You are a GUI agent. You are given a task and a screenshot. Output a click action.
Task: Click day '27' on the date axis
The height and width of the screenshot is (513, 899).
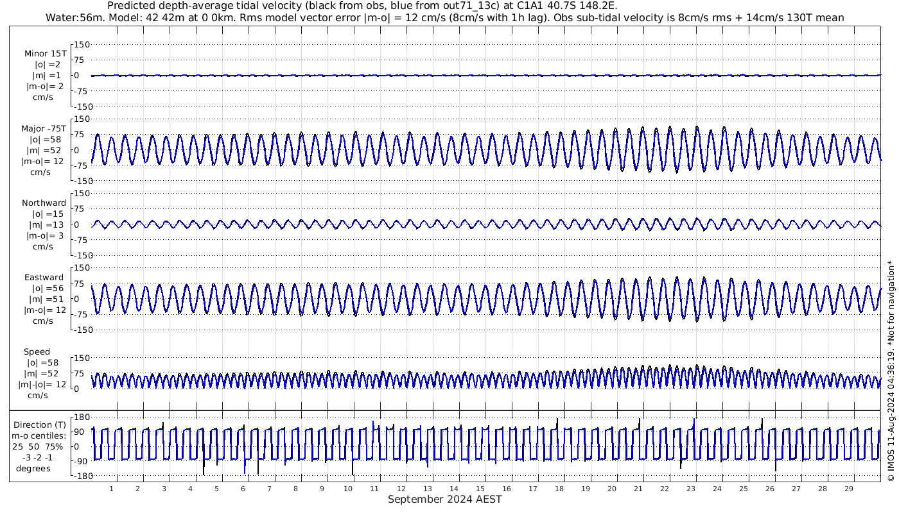point(796,489)
